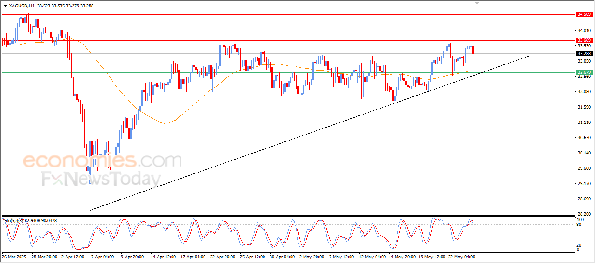Click the 30 Apr 04:00 time label

283,257
